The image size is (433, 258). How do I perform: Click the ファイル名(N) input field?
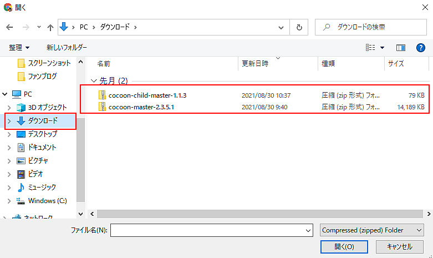tap(212, 230)
